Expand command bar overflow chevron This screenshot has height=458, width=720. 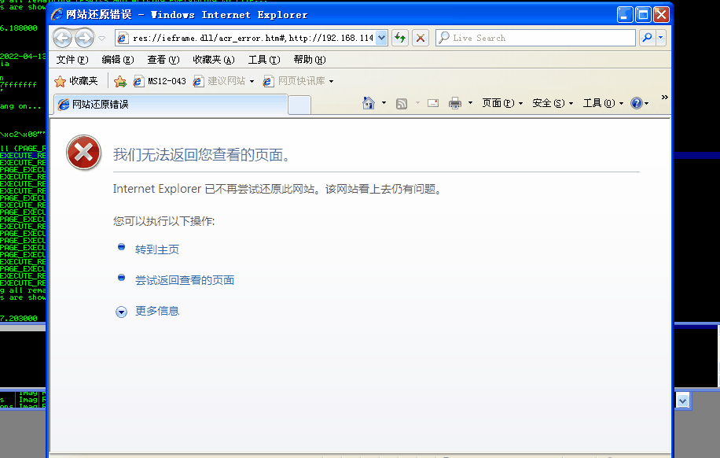[664, 97]
